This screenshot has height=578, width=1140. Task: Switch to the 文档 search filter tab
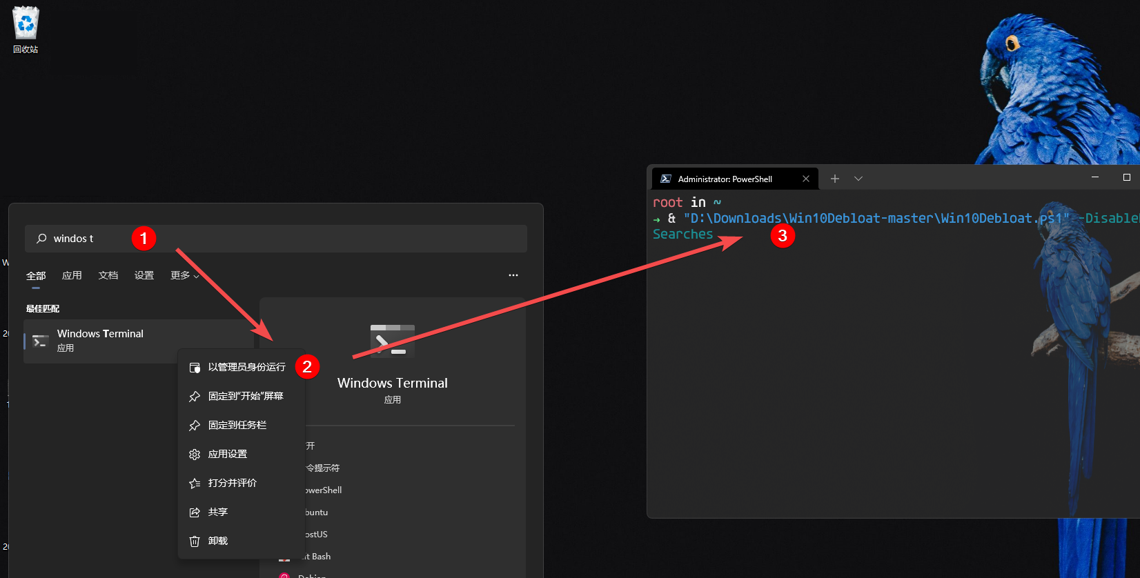coord(108,276)
